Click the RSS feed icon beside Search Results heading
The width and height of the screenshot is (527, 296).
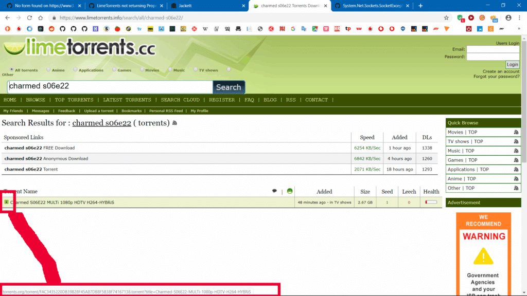pos(174,123)
